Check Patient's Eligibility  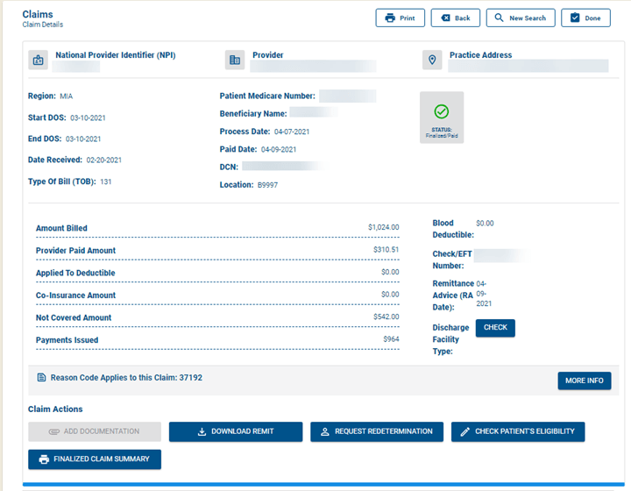518,431
